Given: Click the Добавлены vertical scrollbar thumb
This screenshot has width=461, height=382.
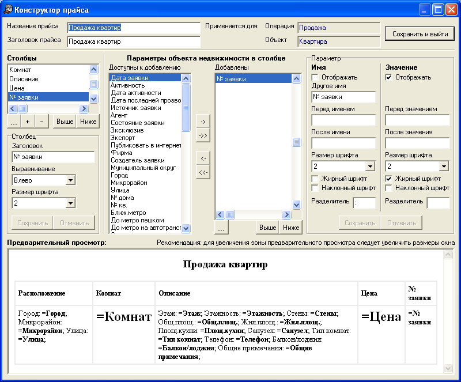Looking at the screenshot, I should pyautogui.click(x=296, y=142).
